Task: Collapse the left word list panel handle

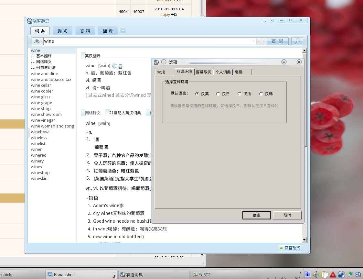Action: click(29, 133)
